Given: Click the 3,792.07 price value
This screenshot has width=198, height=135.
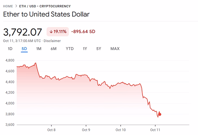Looking at the screenshot, I should [23, 32].
